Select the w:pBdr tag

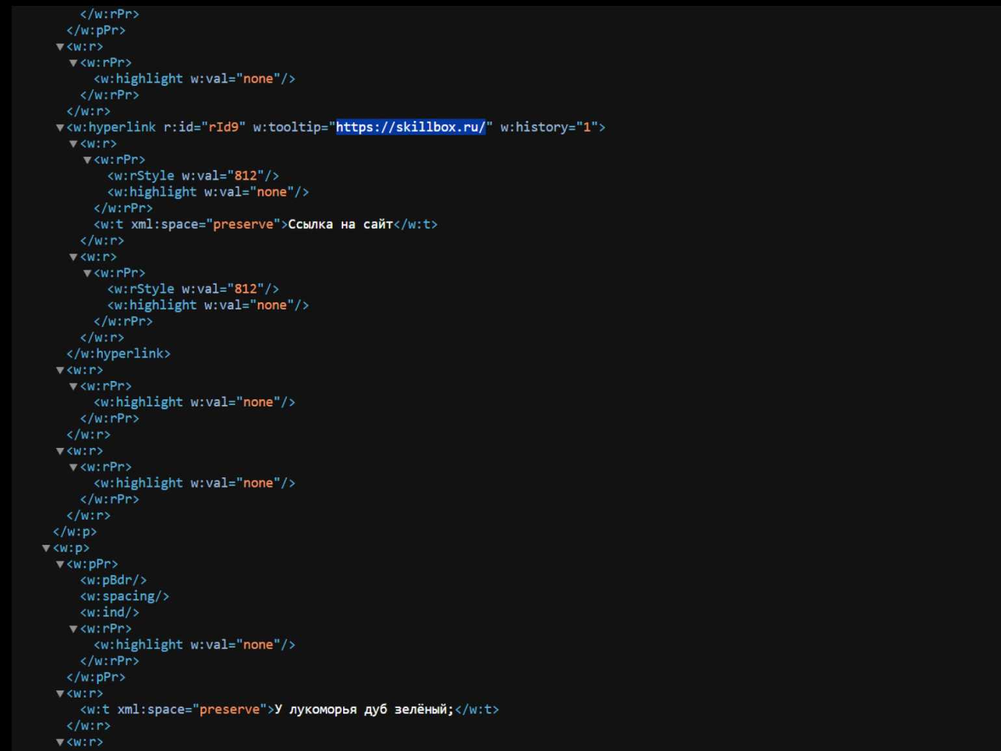pyautogui.click(x=113, y=580)
